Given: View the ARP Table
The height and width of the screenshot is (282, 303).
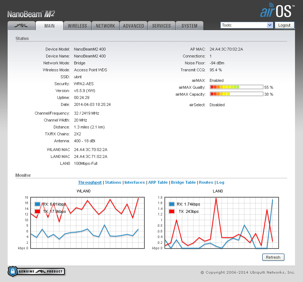Looking at the screenshot, I should point(158,182).
